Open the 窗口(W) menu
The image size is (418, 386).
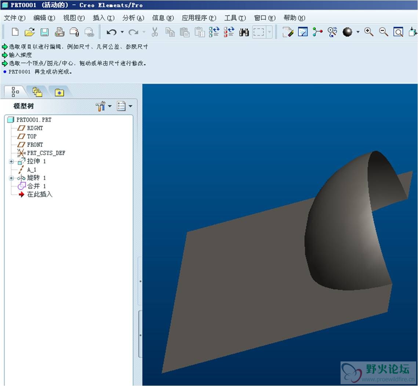[x=265, y=18]
